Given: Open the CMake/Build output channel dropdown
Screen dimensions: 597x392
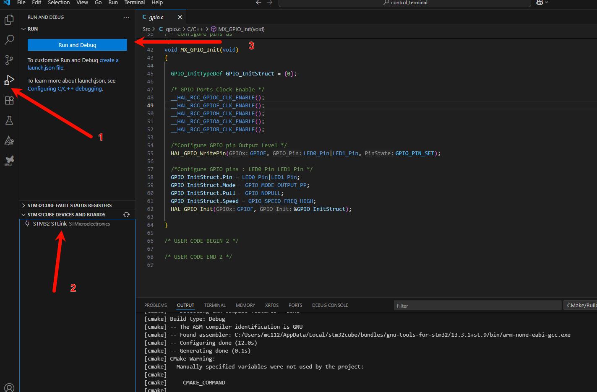Looking at the screenshot, I should tap(581, 306).
